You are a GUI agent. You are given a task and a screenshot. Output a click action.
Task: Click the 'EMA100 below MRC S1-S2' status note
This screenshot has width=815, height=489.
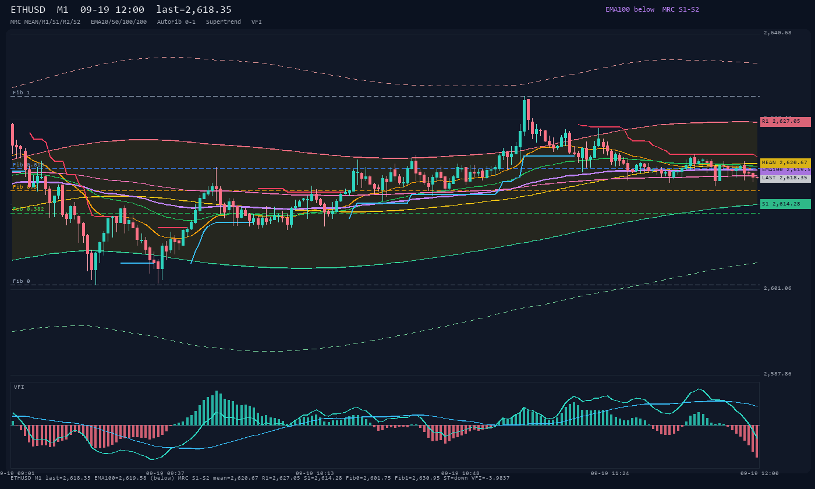[652, 9]
